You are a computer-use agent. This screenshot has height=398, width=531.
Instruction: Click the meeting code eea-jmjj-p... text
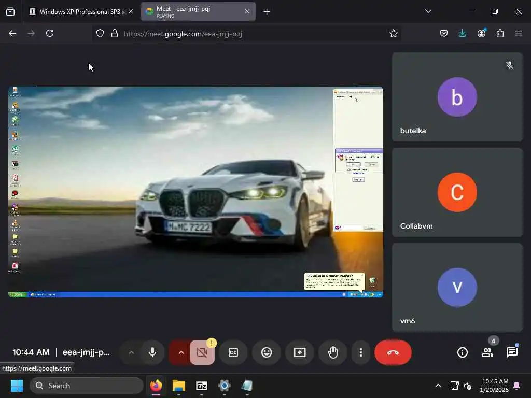click(x=86, y=352)
